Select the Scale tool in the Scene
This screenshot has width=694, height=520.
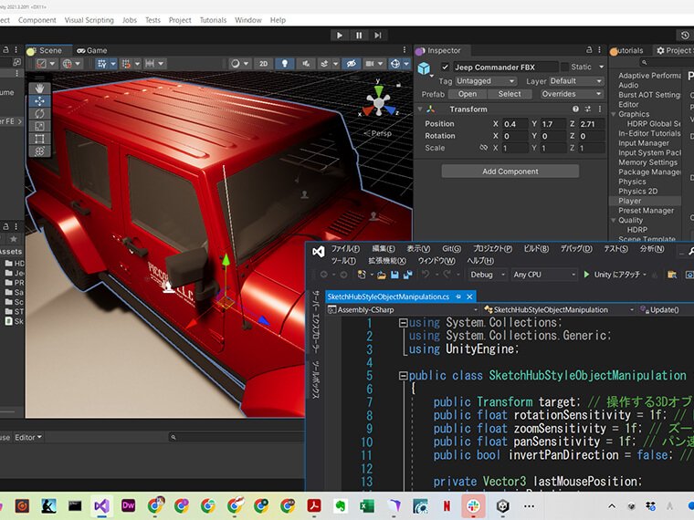pyautogui.click(x=39, y=126)
